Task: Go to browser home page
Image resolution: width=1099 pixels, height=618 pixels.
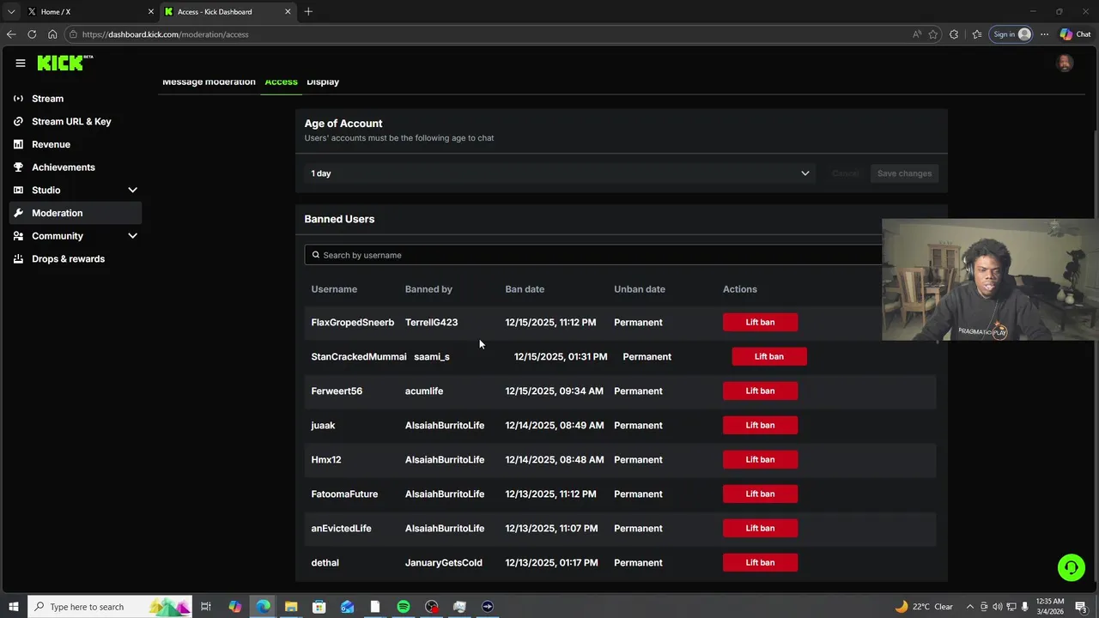Action: click(52, 34)
